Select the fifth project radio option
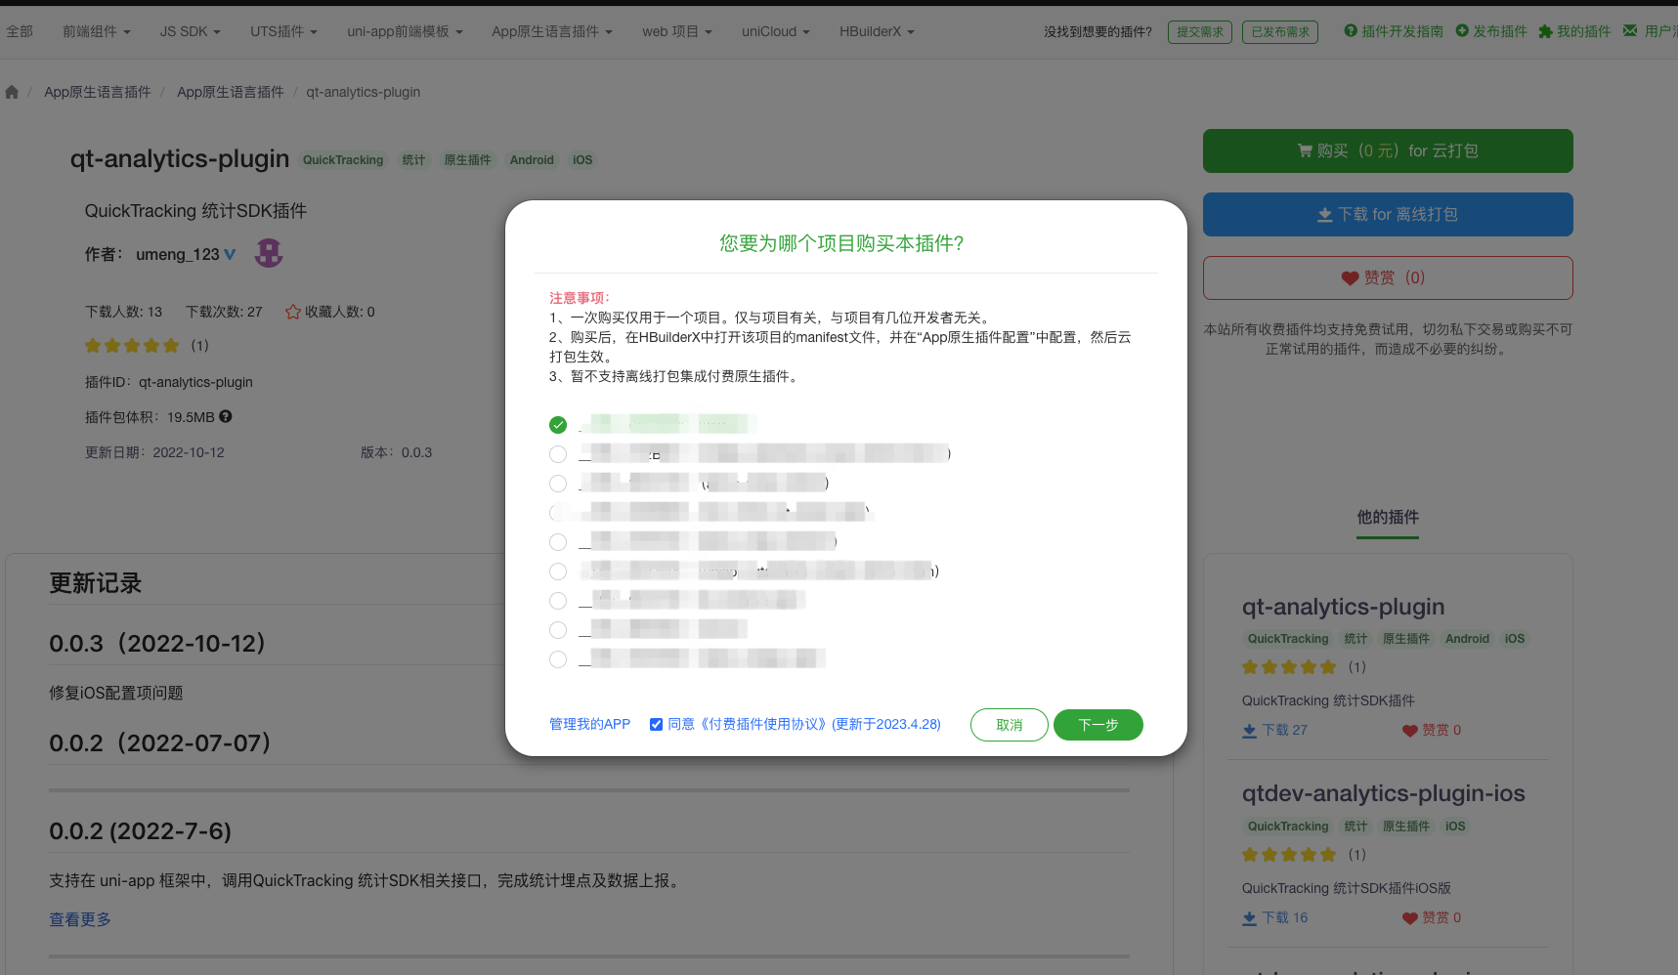This screenshot has width=1678, height=975. (558, 542)
